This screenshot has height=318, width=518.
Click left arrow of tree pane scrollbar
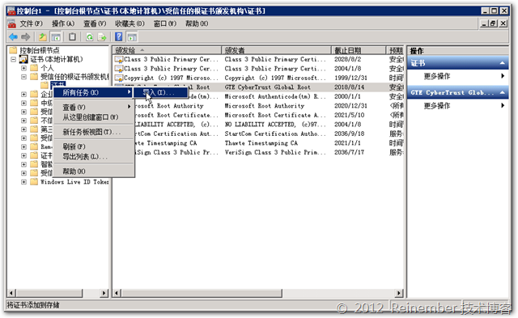coord(11,293)
